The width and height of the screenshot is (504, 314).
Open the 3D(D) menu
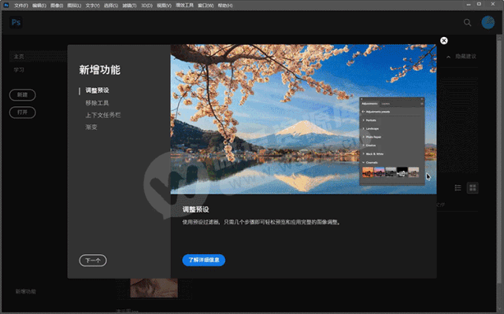coord(147,6)
